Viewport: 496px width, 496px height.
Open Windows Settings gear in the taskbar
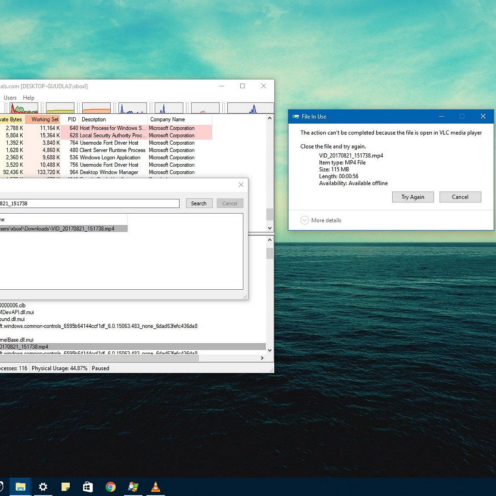pos(43,487)
